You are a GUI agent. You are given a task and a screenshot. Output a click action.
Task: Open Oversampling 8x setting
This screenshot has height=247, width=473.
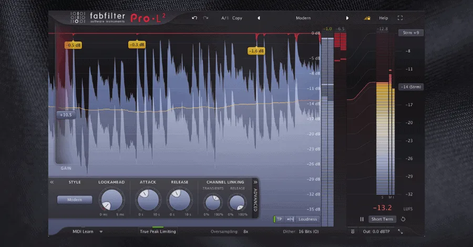pos(229,232)
